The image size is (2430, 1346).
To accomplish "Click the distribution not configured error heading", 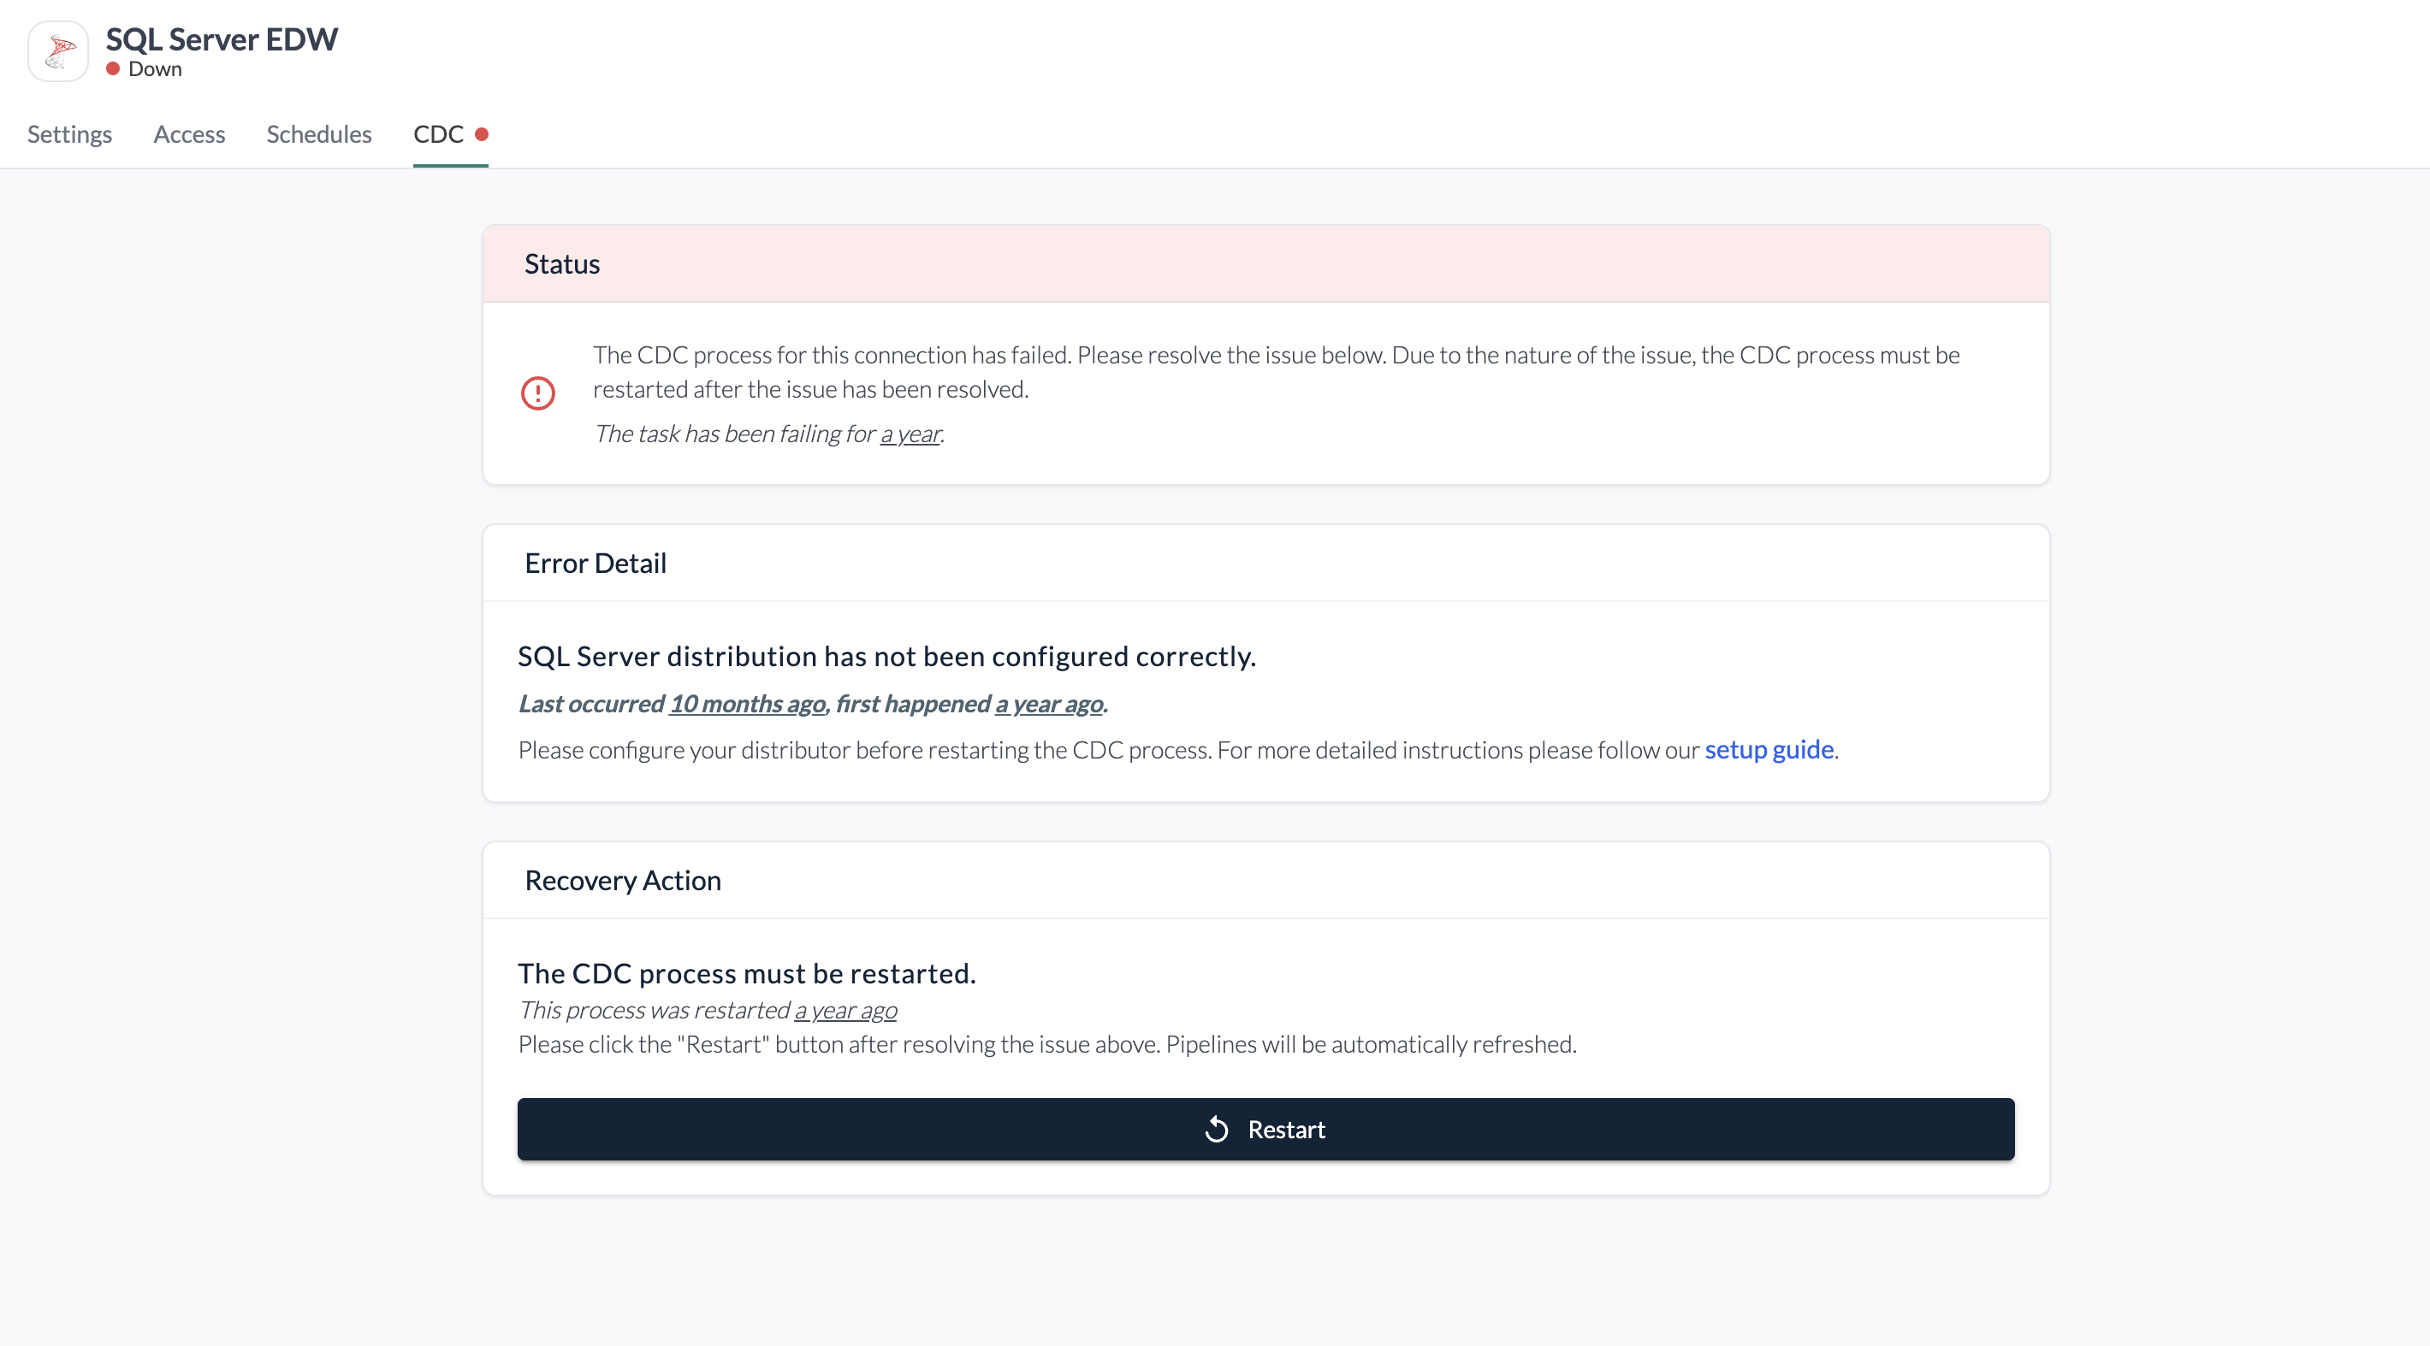I will pos(886,656).
